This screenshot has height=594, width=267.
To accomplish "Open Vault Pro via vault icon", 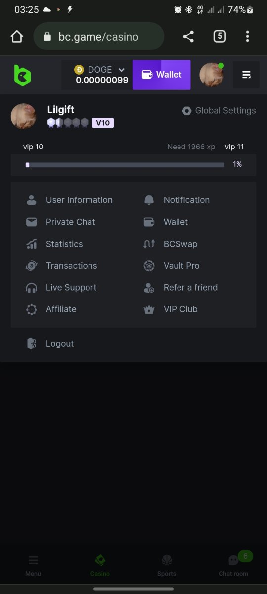I will 149,266.
